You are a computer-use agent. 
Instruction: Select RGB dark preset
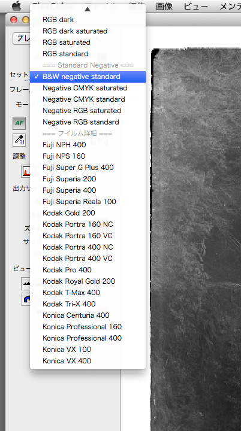tap(88, 20)
